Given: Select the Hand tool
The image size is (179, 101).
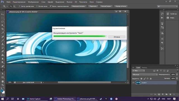Looking at the screenshot, I should (3, 81).
